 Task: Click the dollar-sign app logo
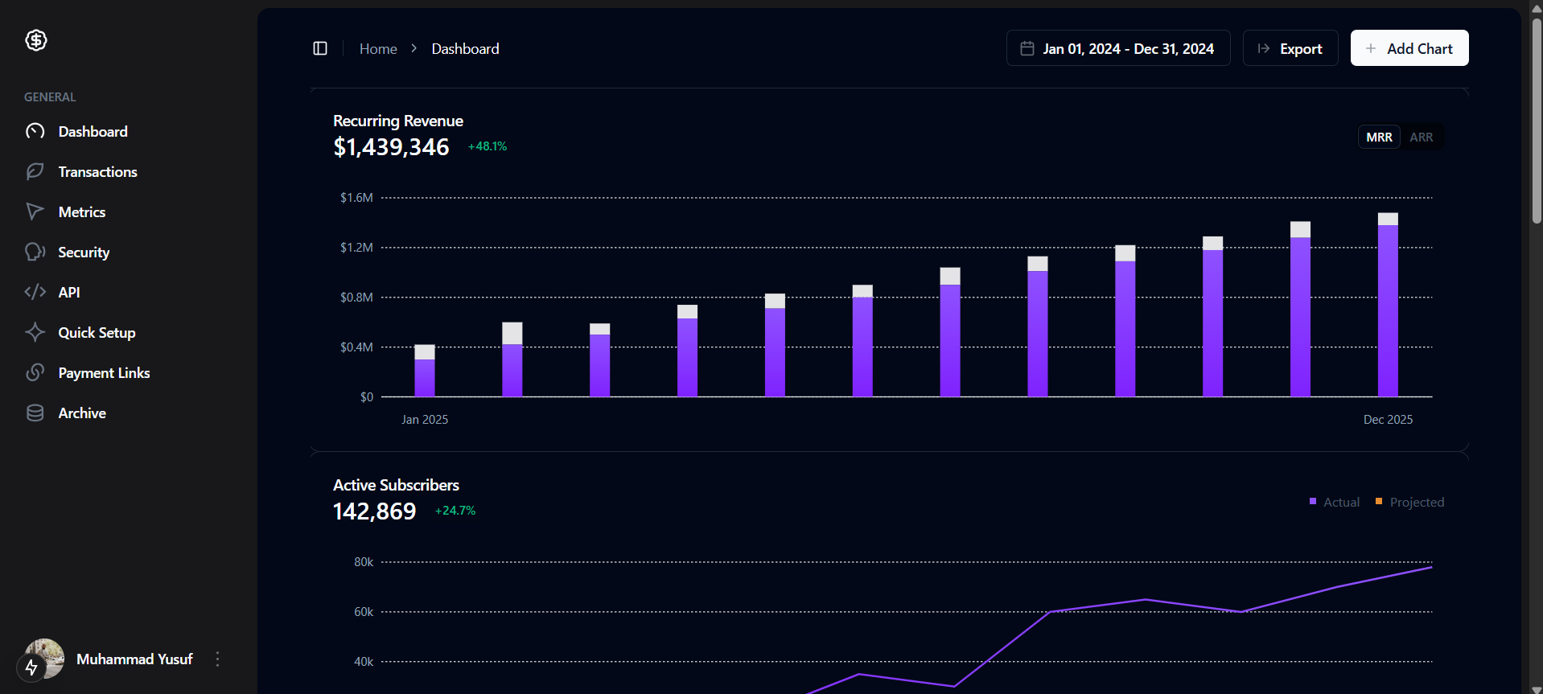[36, 40]
